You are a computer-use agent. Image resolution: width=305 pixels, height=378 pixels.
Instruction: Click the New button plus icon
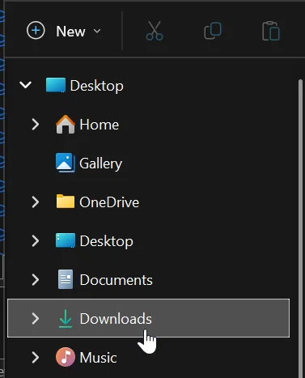pyautogui.click(x=36, y=30)
